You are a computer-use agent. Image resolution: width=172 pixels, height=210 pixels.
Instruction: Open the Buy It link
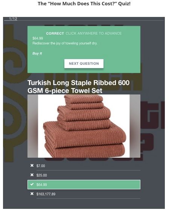coord(37,53)
